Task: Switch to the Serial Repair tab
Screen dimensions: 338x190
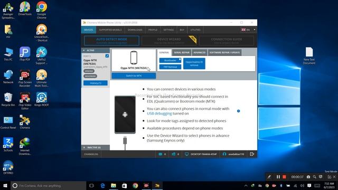Action: click(x=182, y=52)
